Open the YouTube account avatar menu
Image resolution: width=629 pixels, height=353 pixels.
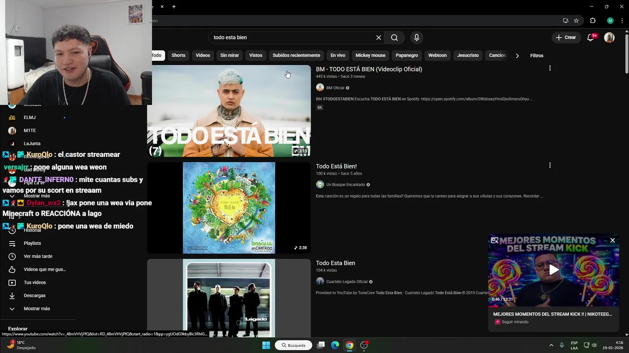pyautogui.click(x=609, y=37)
